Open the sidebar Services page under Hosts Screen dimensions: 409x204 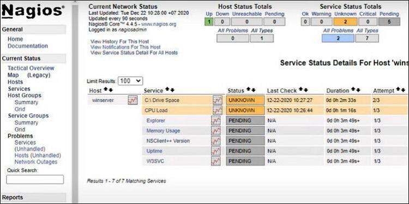[19, 89]
